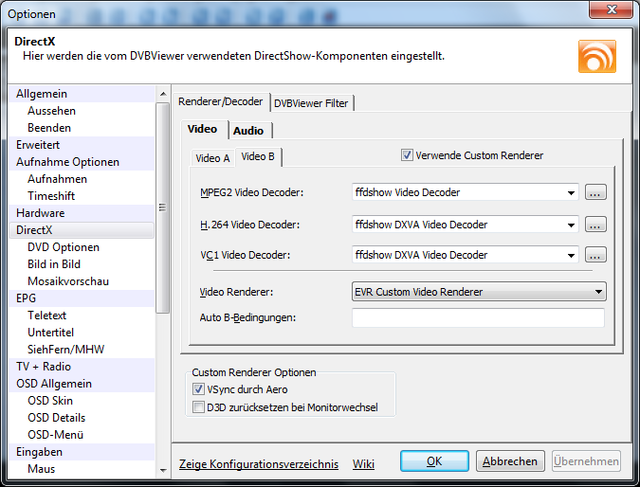Open the Zeige Konfigurationsverzeichnis link
The image size is (640, 487).
tap(259, 463)
